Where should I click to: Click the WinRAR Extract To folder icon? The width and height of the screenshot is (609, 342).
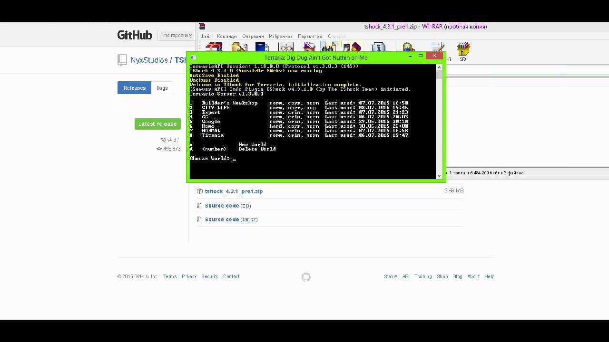[239, 47]
